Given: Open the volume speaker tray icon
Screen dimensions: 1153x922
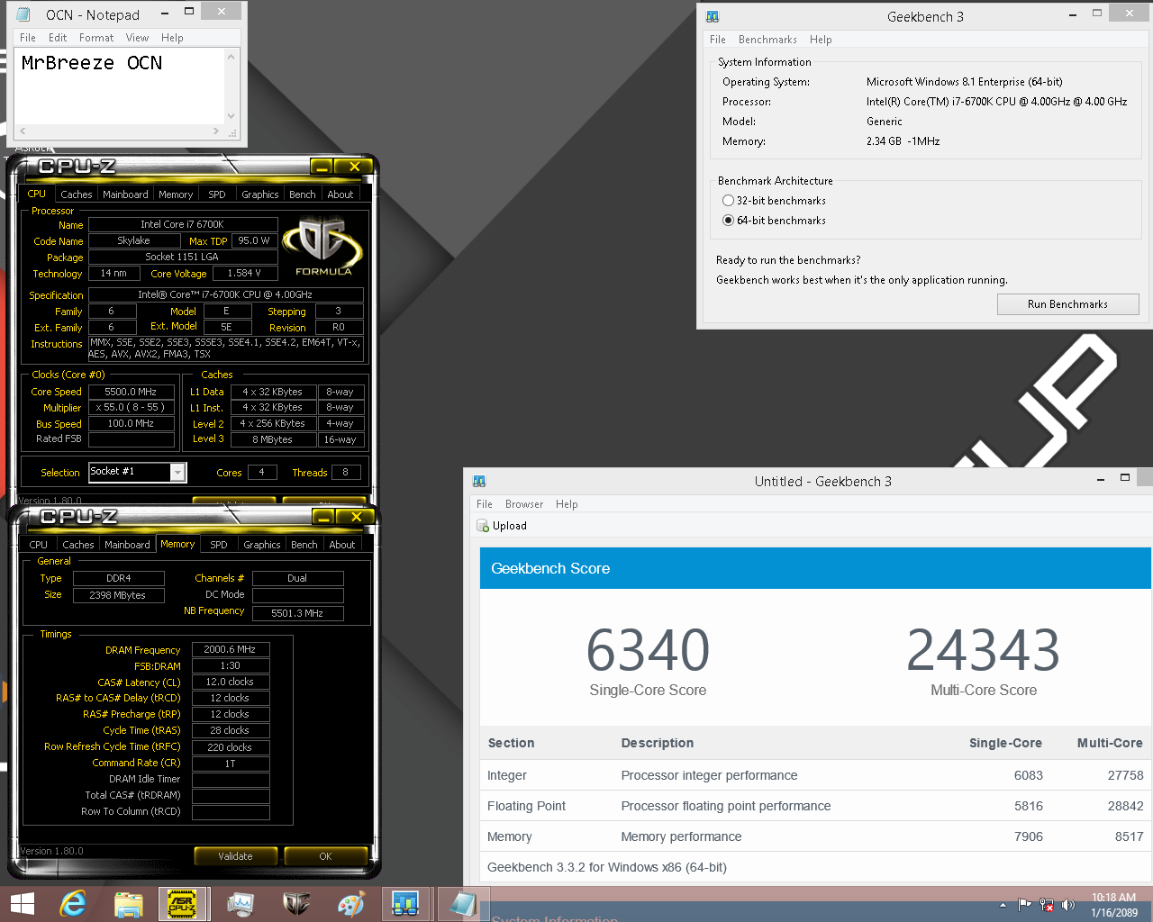Looking at the screenshot, I should pyautogui.click(x=1067, y=905).
